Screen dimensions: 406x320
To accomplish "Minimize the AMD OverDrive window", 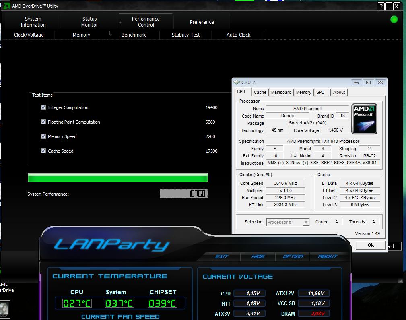I will click(x=389, y=6).
